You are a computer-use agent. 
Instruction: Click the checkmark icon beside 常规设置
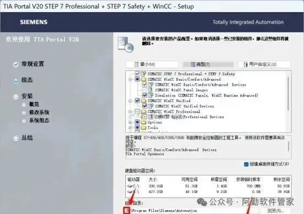(x=16, y=64)
